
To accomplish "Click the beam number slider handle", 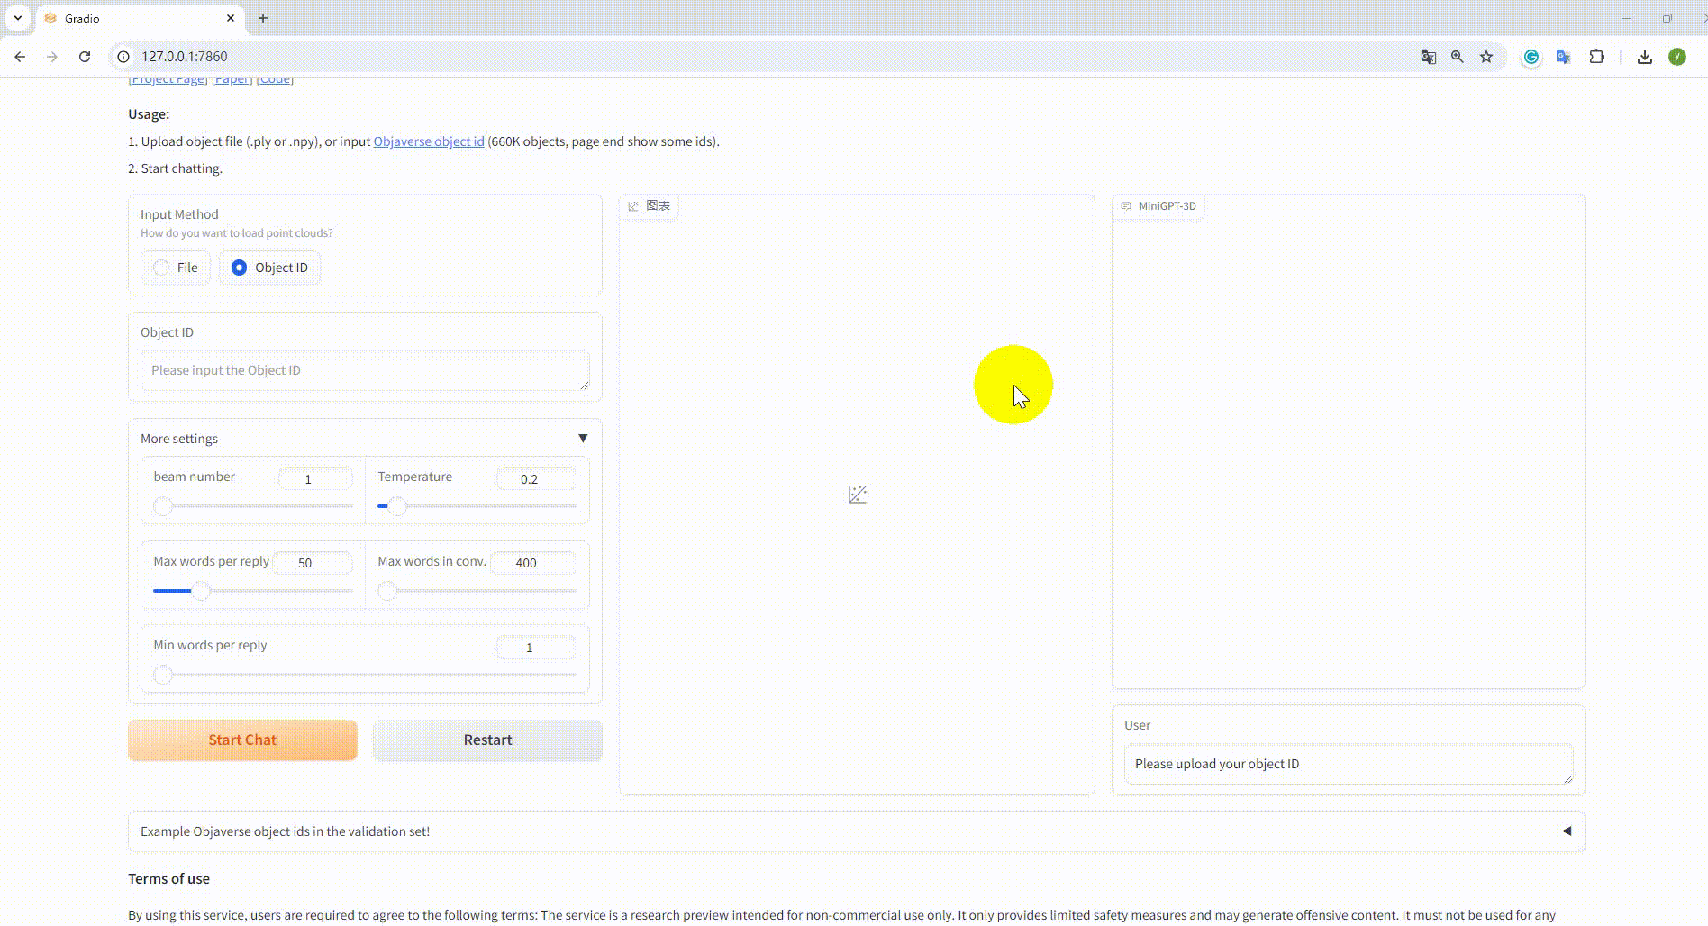I will [x=163, y=506].
